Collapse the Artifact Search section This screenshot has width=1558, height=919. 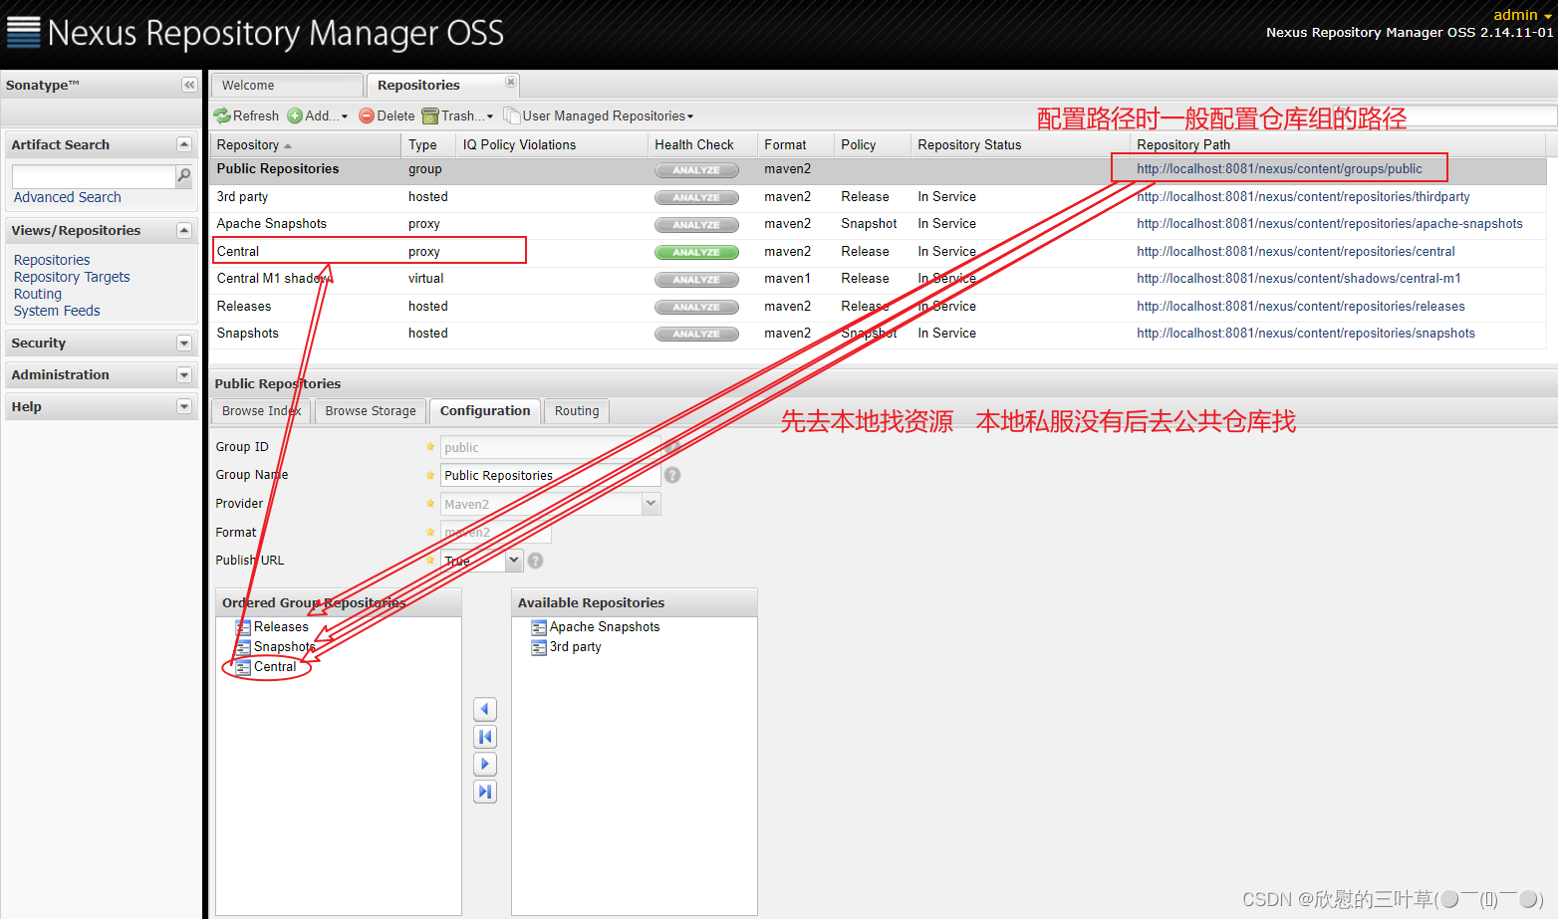[x=183, y=144]
